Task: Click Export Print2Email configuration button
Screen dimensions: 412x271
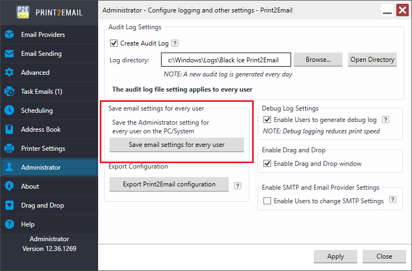Action: (169, 184)
